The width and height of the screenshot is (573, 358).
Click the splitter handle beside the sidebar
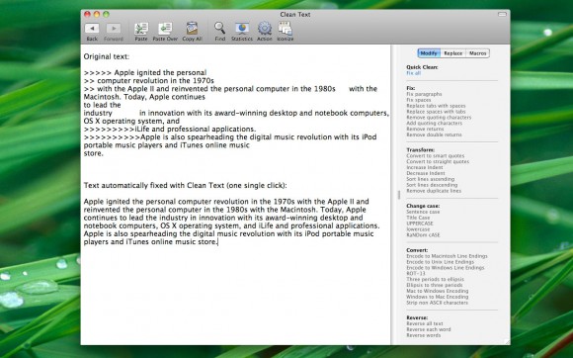tap(399, 195)
